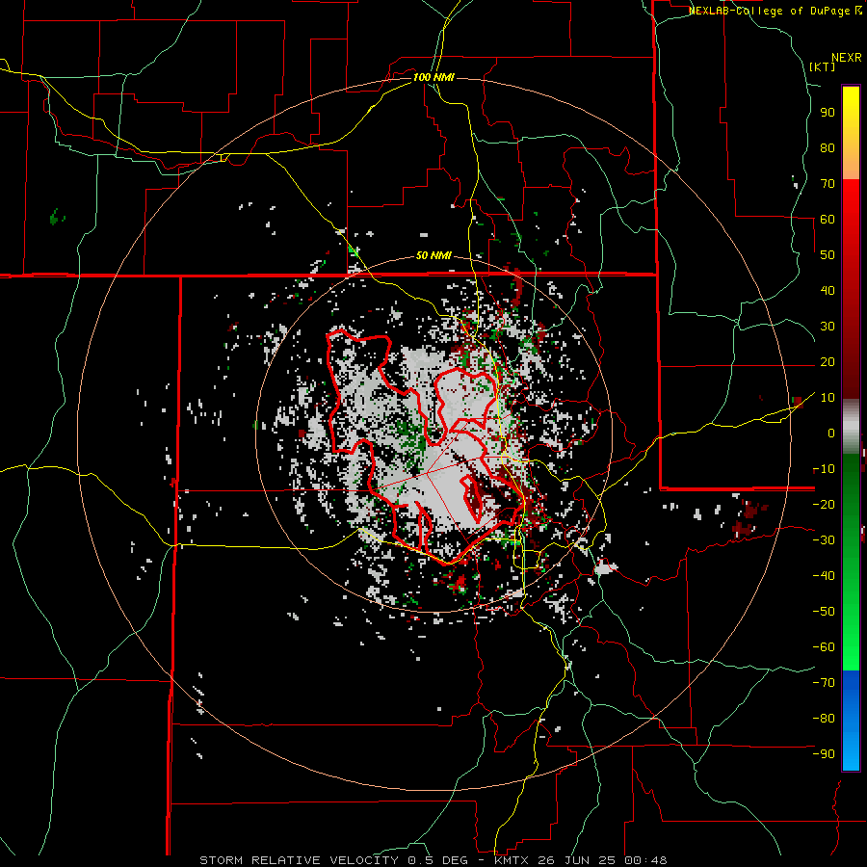Click the 60 value on the velocity scale
This screenshot has height=867, width=867.
point(828,219)
